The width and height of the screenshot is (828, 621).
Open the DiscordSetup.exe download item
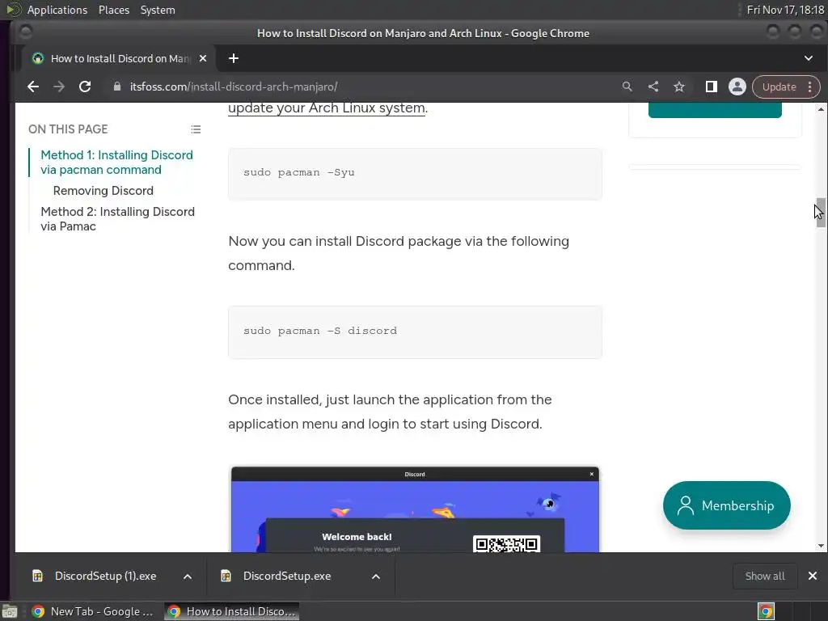tap(287, 576)
